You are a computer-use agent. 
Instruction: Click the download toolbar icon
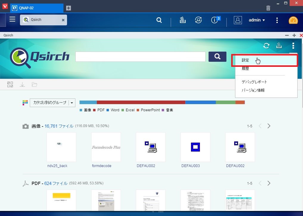tap(22, 85)
